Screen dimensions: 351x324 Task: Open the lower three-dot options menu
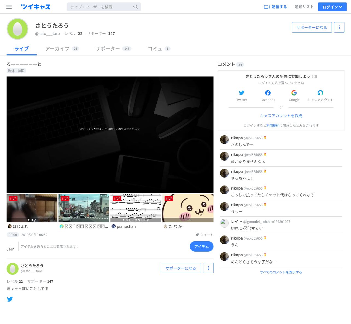[208, 268]
